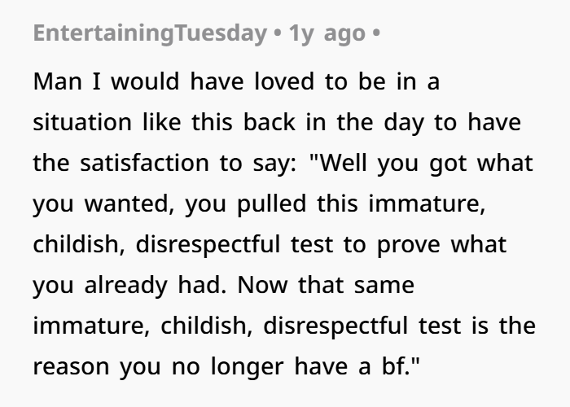The height and width of the screenshot is (407, 570).
Task: Click the word "Man" starting the comment
Action: [x=55, y=82]
